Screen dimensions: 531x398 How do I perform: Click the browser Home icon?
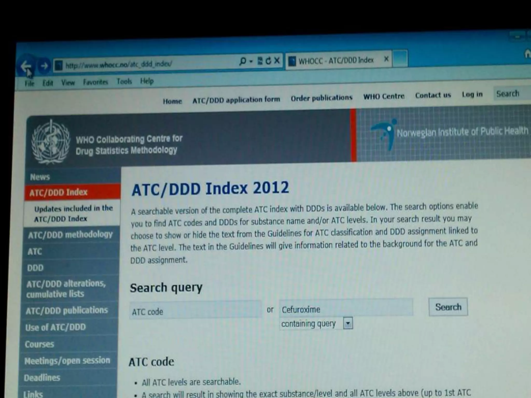pos(527,54)
